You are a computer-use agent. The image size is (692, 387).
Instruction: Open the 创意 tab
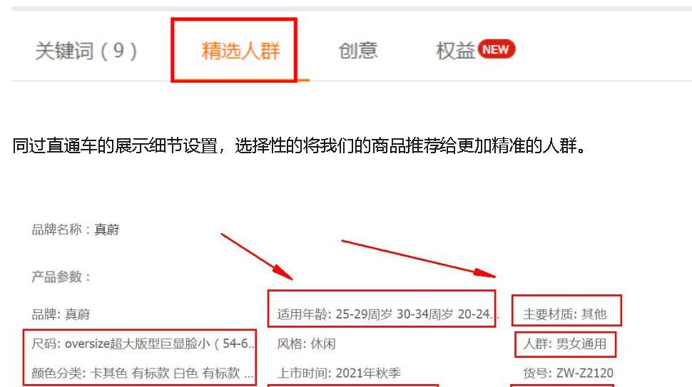point(358,51)
